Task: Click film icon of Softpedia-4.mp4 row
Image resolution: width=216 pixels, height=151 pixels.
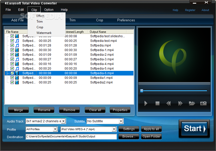Action: point(17,64)
